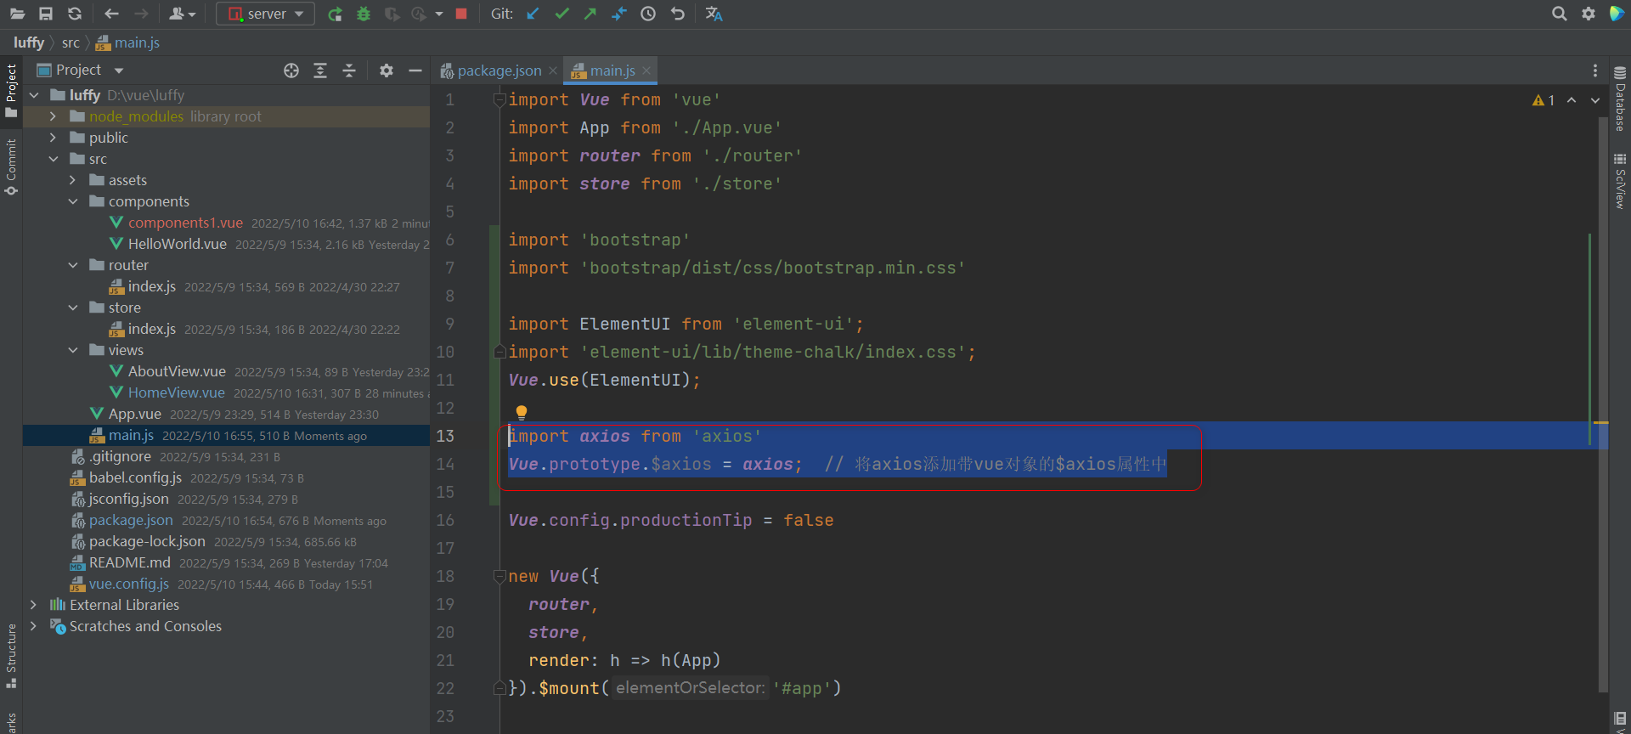Viewport: 1631px width, 734px height.
Task: Open the Project tool window side tab
Action: click(x=11, y=91)
